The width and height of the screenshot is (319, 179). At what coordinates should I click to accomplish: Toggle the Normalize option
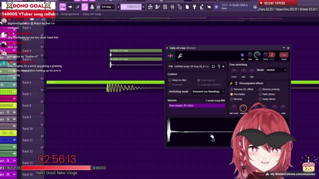pos(237,94)
